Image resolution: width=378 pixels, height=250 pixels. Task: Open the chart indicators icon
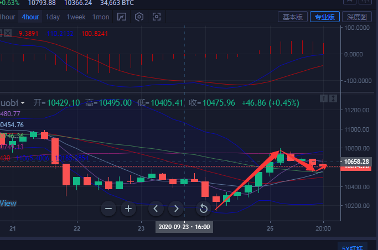[x=122, y=17]
